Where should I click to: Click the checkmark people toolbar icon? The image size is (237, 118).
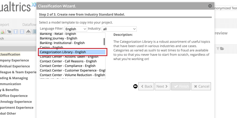pyautogui.click(x=3, y=31)
